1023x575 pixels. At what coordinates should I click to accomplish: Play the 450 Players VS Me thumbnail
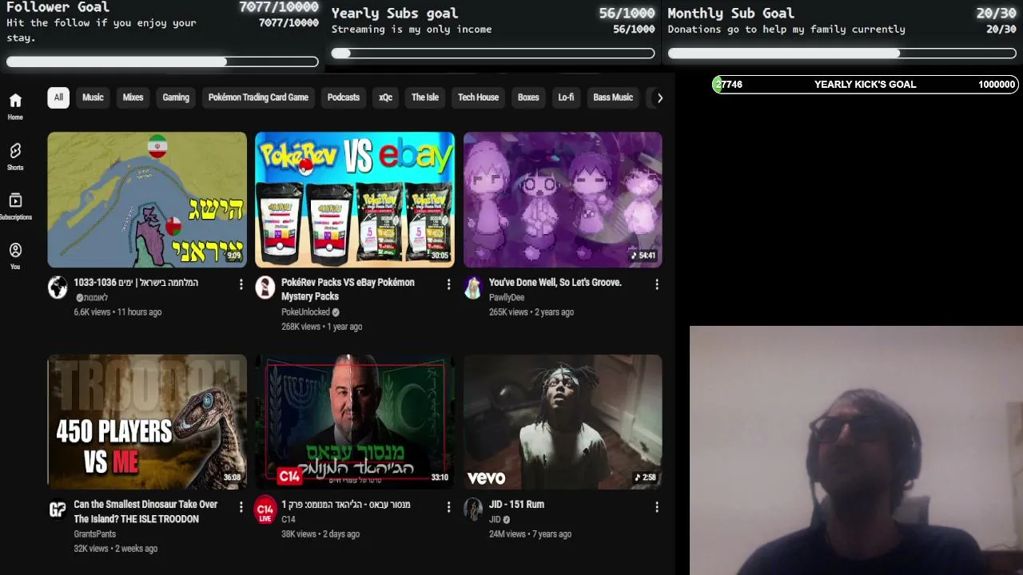[x=147, y=422]
